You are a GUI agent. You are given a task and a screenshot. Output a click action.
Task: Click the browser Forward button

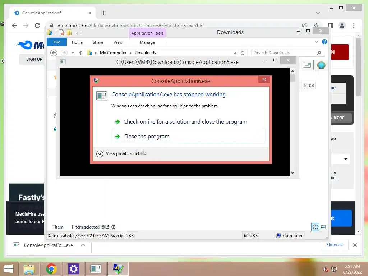26,26
